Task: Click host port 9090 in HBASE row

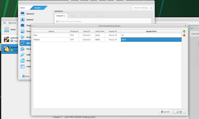Action: pos(100,40)
